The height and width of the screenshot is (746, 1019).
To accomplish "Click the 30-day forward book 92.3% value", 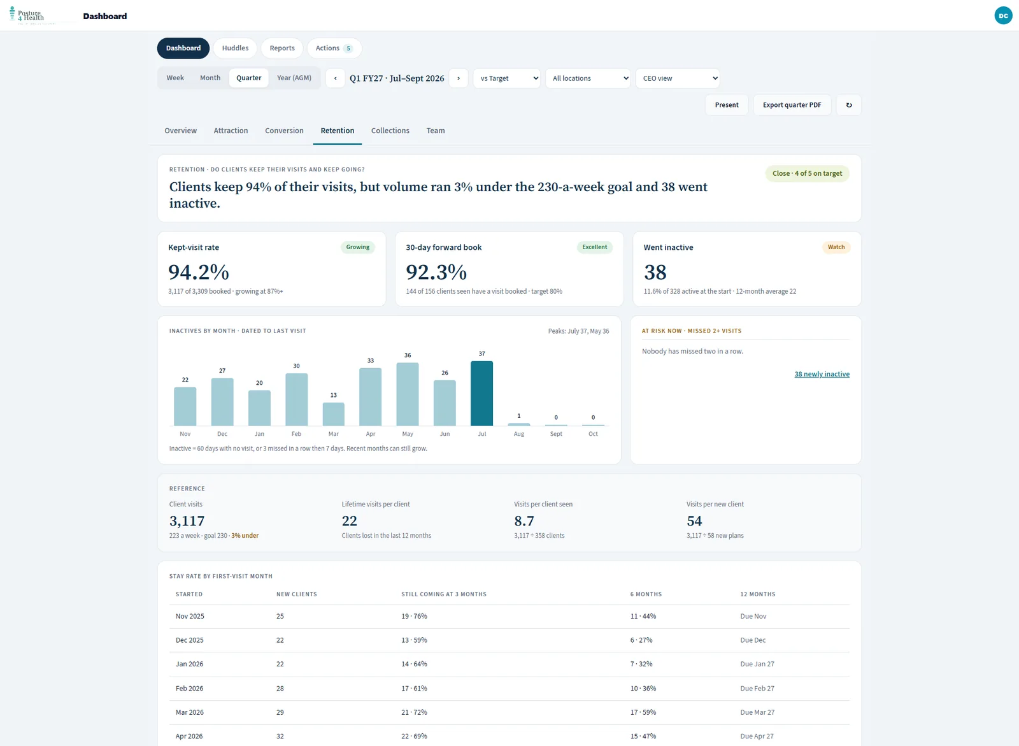I will 436,272.
